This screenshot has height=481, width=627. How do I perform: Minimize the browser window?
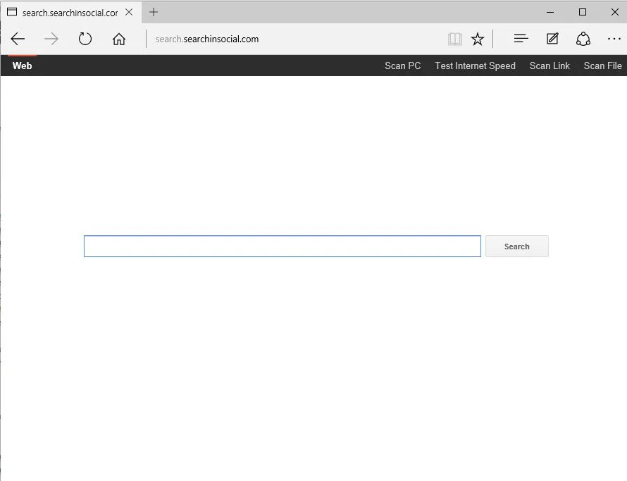[550, 13]
